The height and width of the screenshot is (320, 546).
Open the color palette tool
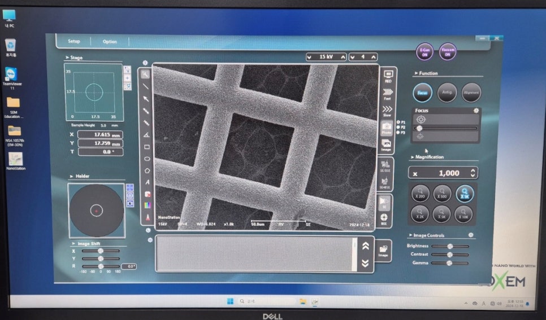click(x=148, y=205)
